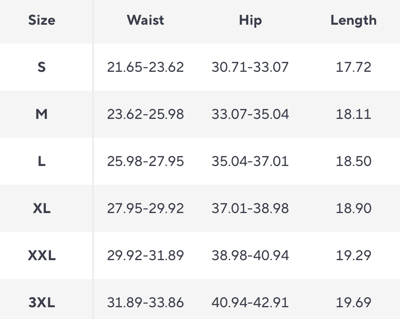This screenshot has width=400, height=319.
Task: Select the 3XL size row label
Action: coord(42,303)
